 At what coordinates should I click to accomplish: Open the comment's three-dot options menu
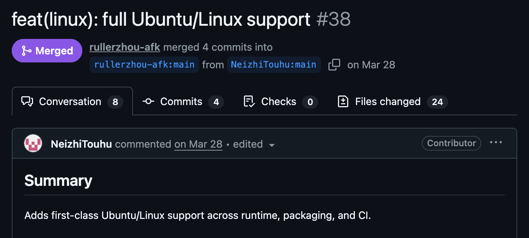point(496,143)
